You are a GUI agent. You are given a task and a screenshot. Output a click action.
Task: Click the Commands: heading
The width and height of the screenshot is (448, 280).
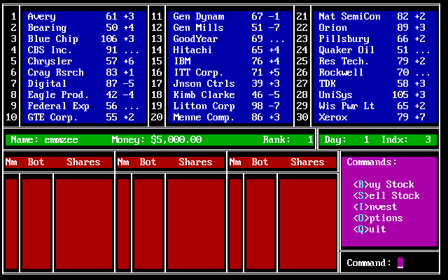(372, 162)
